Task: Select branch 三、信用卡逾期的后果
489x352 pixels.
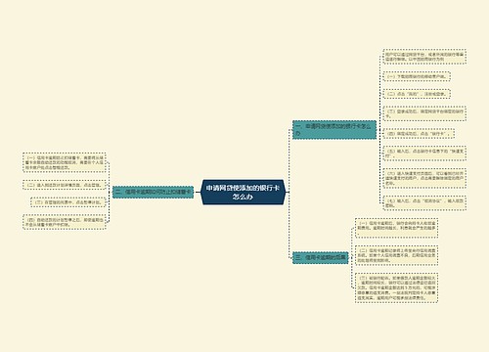Action: pyautogui.click(x=321, y=257)
